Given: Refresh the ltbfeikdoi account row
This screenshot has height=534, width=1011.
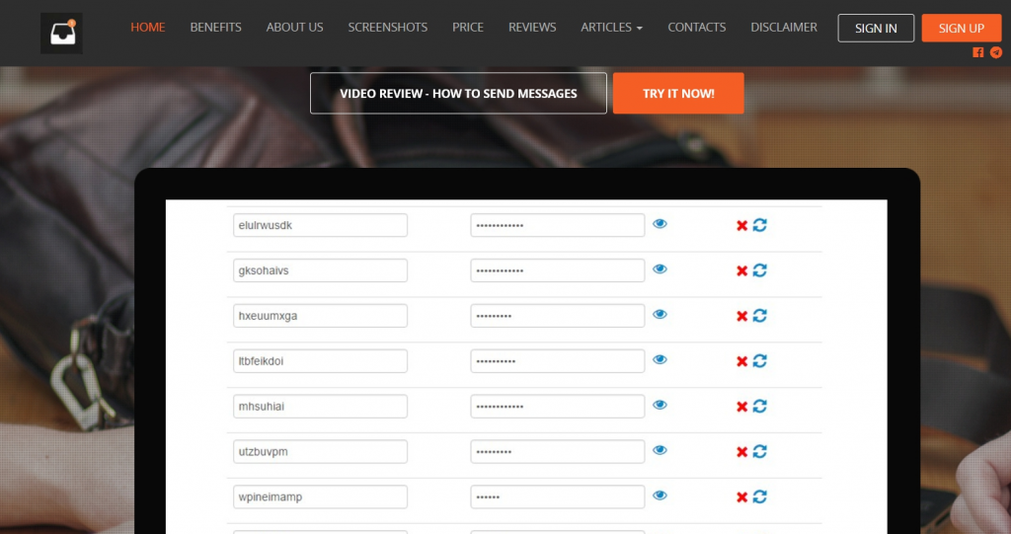Looking at the screenshot, I should pyautogui.click(x=759, y=360).
